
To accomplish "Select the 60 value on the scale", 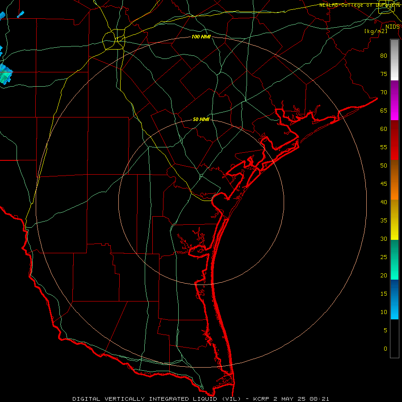I will point(384,129).
